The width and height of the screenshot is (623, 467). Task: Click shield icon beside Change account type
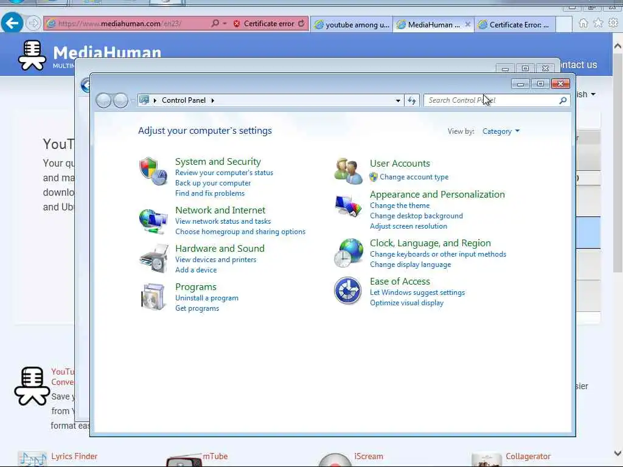point(373,177)
